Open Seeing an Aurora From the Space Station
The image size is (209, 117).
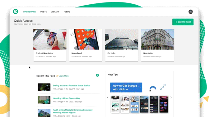coord(72,85)
